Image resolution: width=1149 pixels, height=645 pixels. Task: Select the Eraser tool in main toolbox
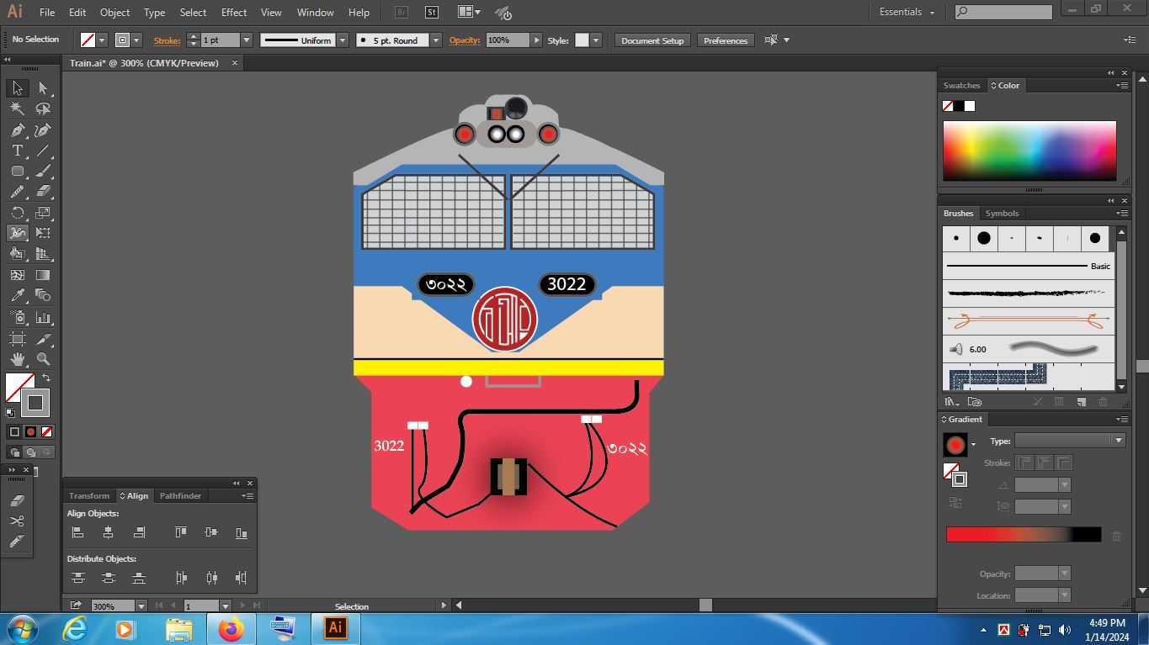click(x=43, y=192)
